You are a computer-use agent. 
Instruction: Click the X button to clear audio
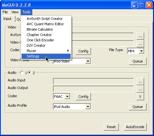pos(140,97)
